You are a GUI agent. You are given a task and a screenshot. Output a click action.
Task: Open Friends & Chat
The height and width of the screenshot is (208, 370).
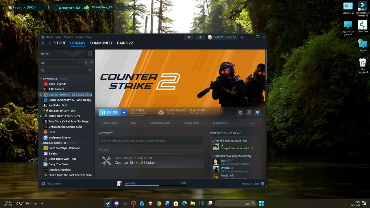point(253,184)
